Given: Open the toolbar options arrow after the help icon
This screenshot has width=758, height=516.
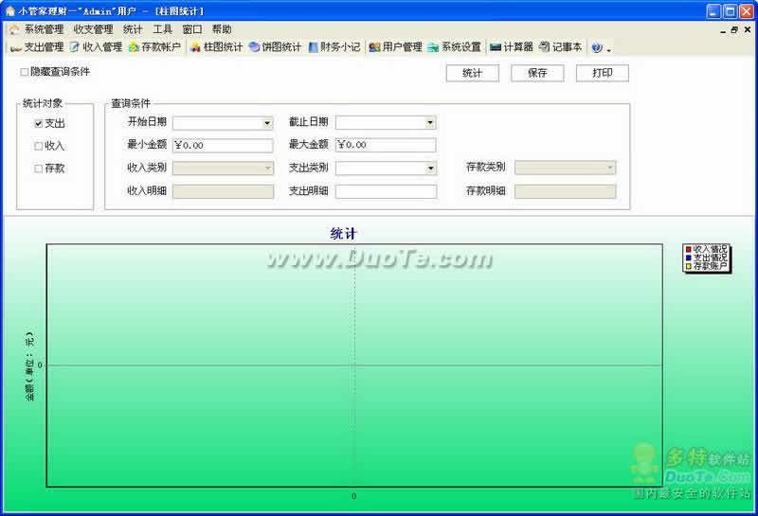Looking at the screenshot, I should [x=608, y=49].
